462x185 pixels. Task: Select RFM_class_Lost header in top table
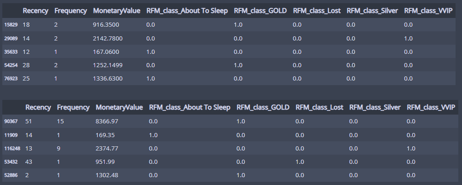coord(316,11)
